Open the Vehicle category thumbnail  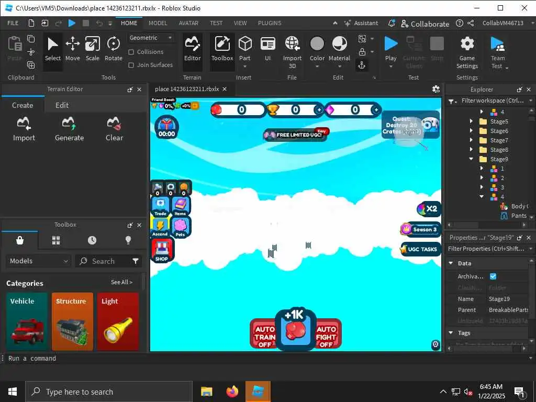[x=27, y=321]
